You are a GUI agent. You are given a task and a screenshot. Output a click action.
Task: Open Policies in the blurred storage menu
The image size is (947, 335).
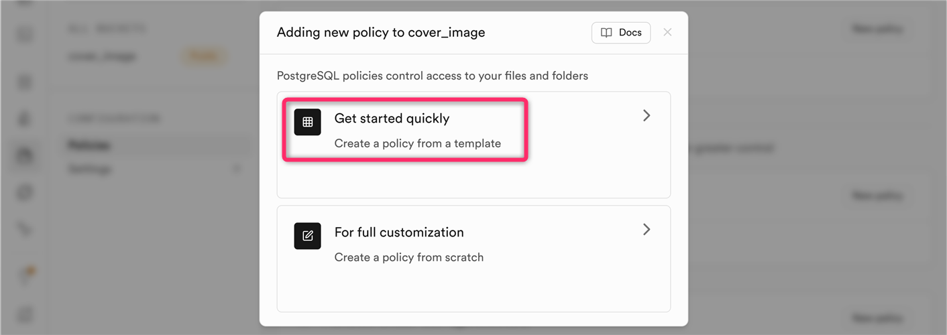point(89,145)
